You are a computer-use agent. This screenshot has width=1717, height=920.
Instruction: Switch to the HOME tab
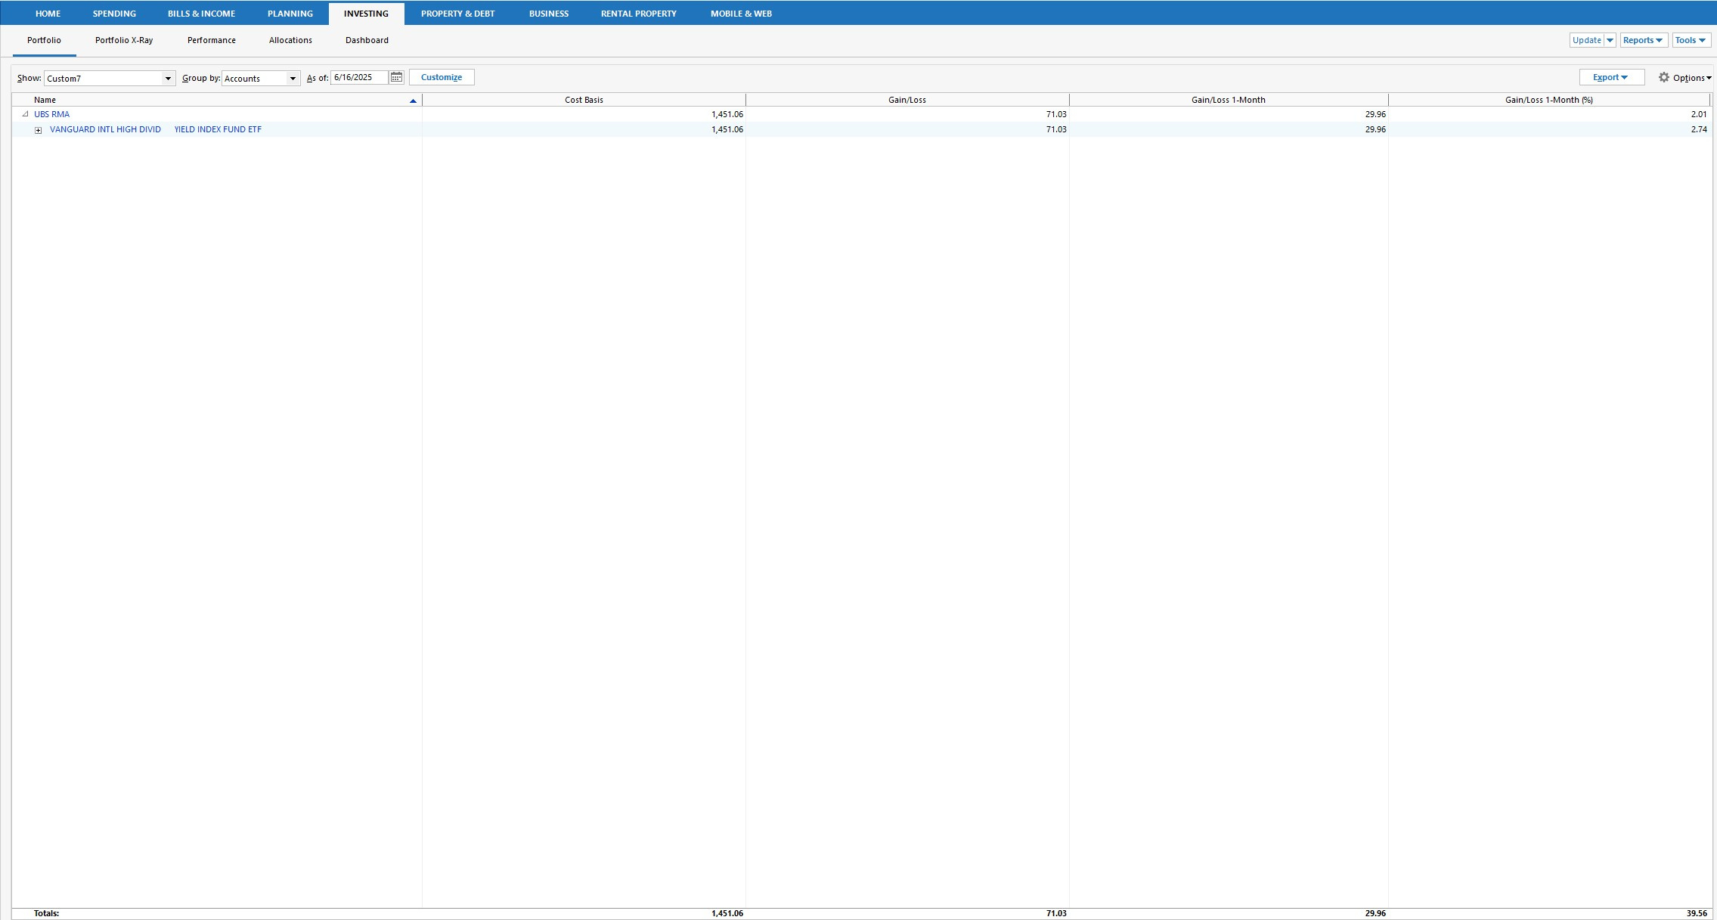coord(48,14)
